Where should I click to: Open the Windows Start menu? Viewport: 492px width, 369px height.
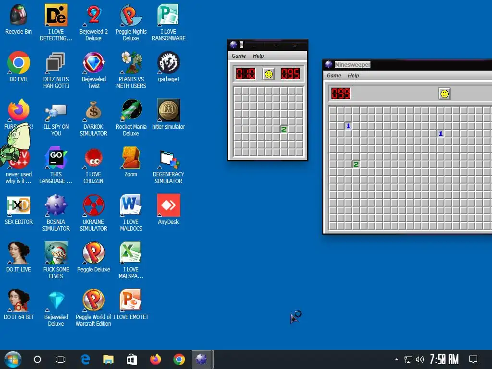point(12,359)
